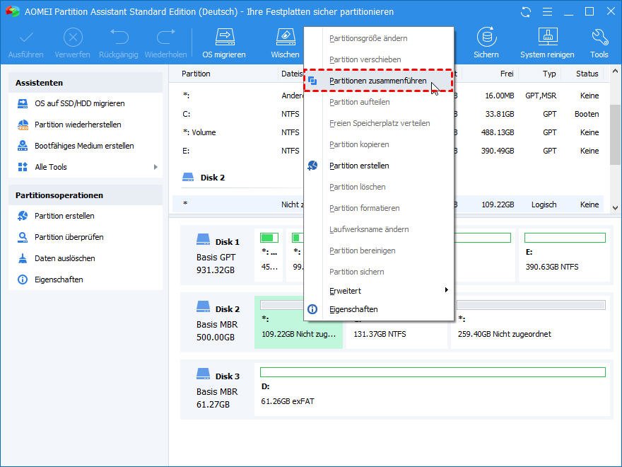This screenshot has height=467, width=622.
Task: Open the hamburger menu in the title bar
Action: pyautogui.click(x=547, y=12)
